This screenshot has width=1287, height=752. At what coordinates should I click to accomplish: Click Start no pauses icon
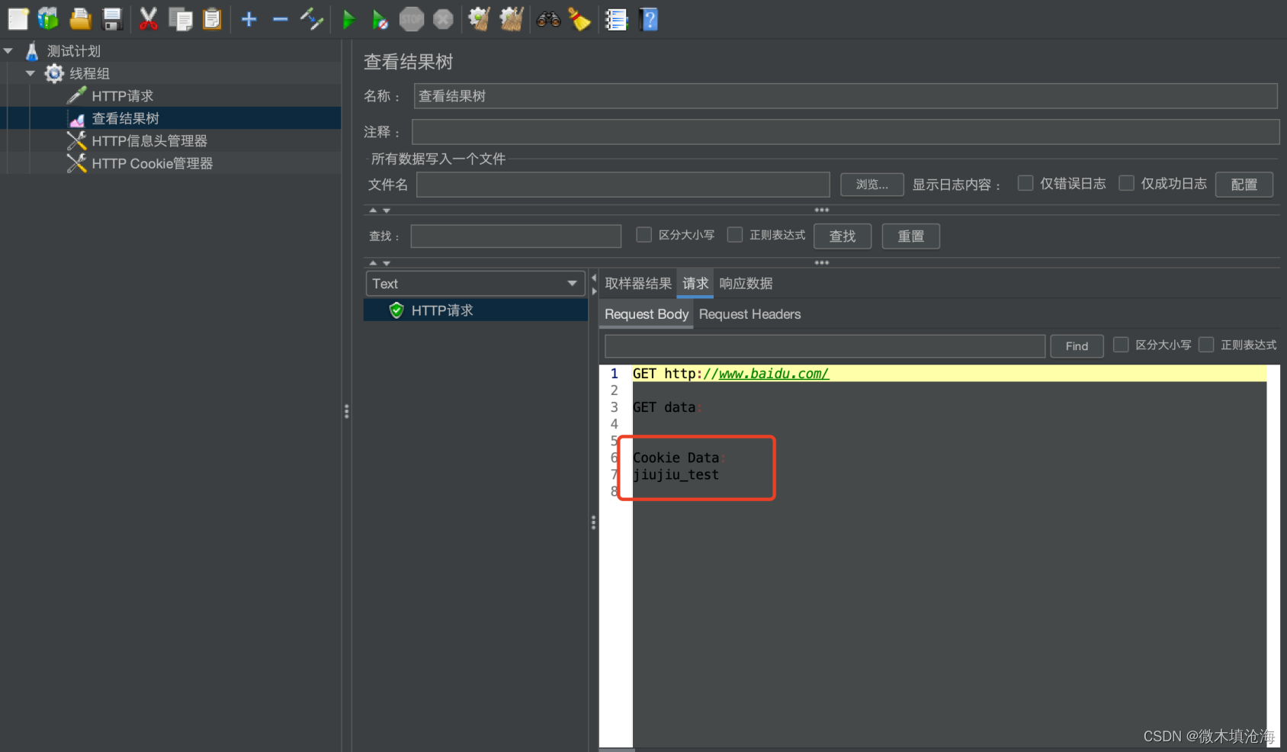(380, 19)
